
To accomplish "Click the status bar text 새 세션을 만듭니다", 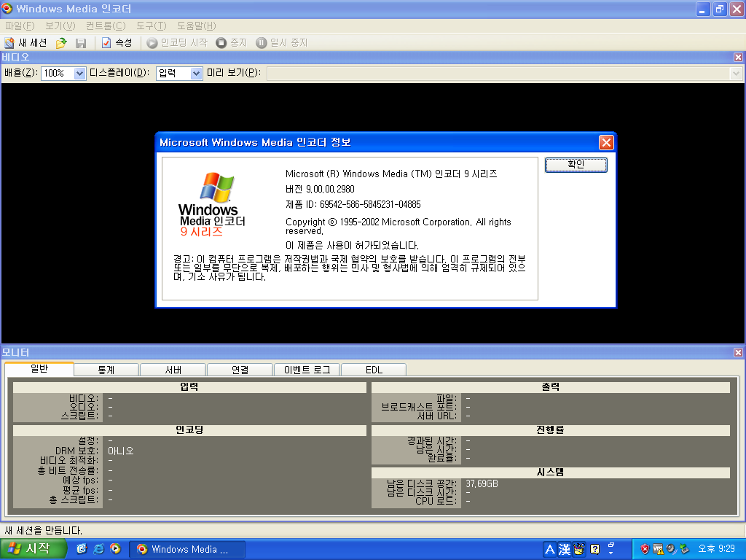I will (x=43, y=531).
